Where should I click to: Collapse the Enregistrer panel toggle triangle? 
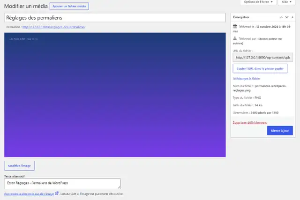292,17
